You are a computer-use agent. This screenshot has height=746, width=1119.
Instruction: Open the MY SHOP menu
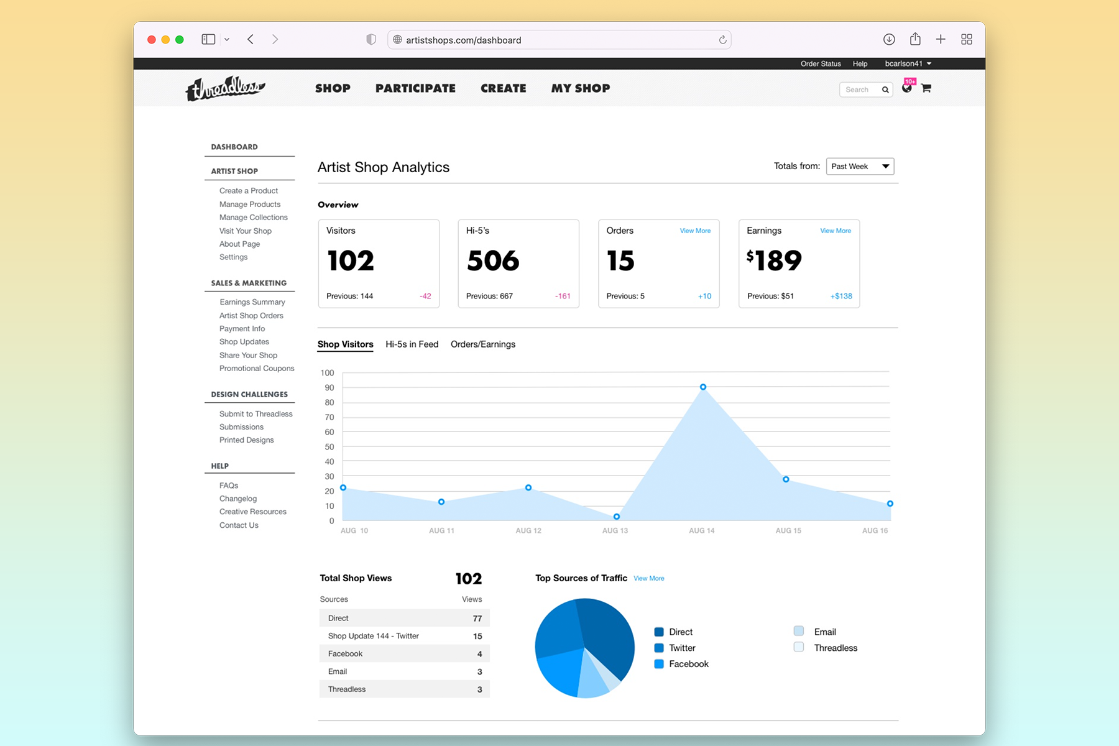tap(581, 88)
